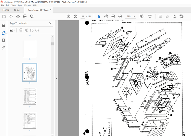Open security lock panel in sidebar
Viewport: 191px width, 136px height.
tap(3, 26)
